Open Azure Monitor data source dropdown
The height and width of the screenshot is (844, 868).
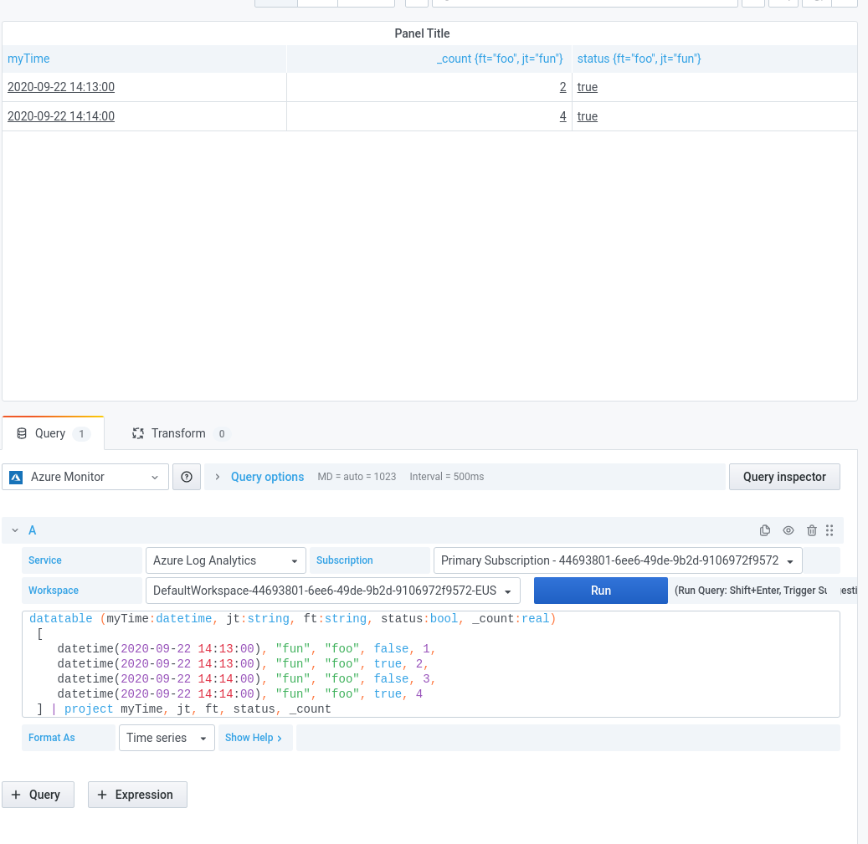pos(85,477)
